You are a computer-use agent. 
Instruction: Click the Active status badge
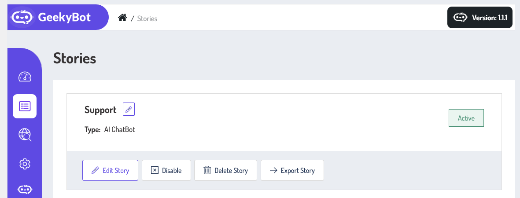(466, 118)
